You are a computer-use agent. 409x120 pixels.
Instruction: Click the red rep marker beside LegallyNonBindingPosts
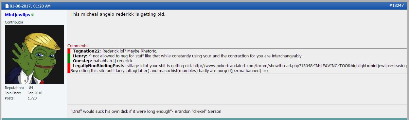click(x=69, y=68)
